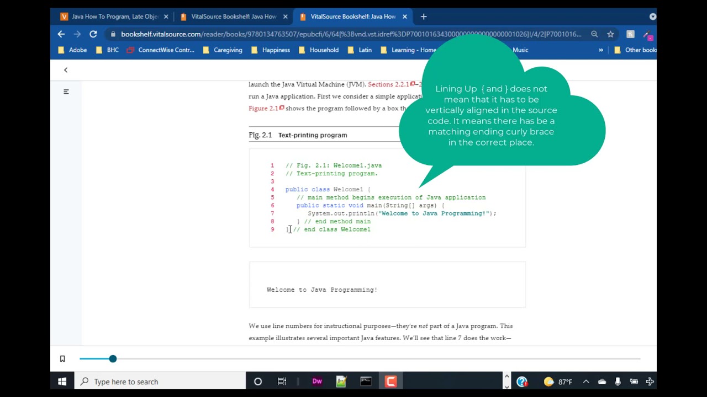Open a new browser tab
The width and height of the screenshot is (707, 397).
pos(424,17)
